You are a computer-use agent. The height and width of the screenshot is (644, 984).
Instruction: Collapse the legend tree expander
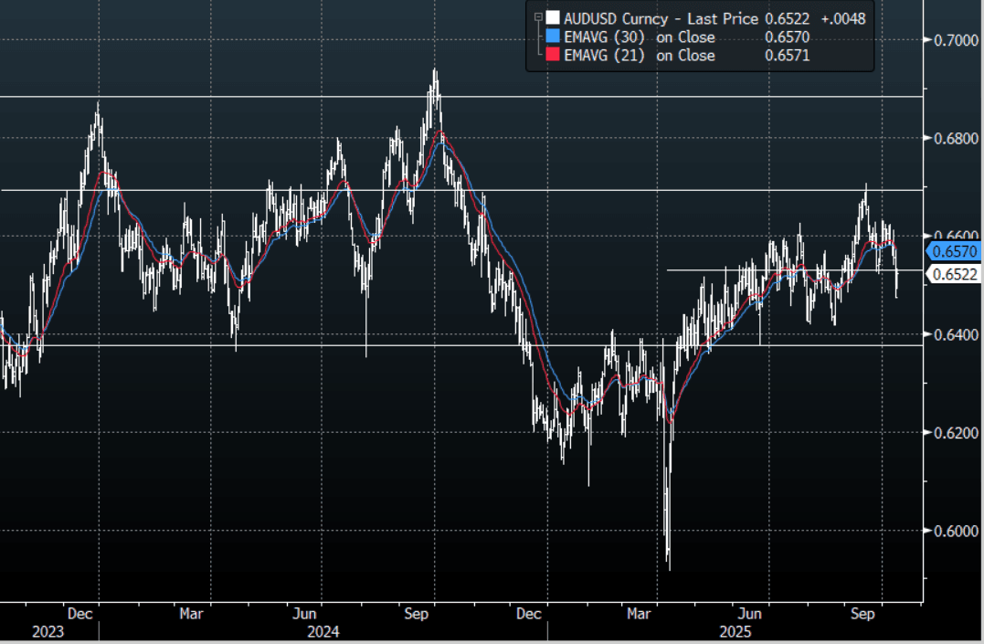(x=538, y=16)
